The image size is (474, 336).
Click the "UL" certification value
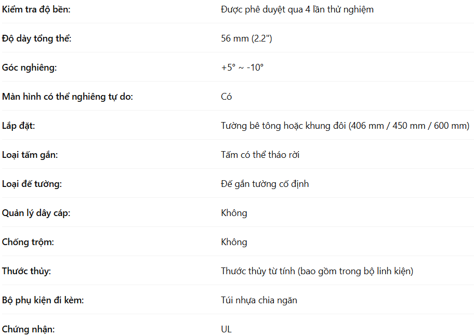pos(226,329)
